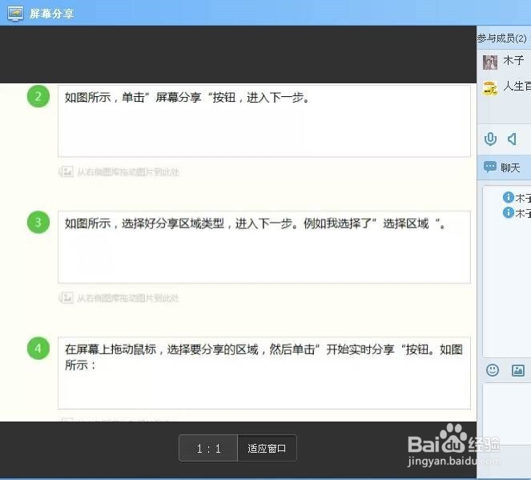531x480 pixels.
Task: Click the first info icon in chat log
Action: pos(509,197)
